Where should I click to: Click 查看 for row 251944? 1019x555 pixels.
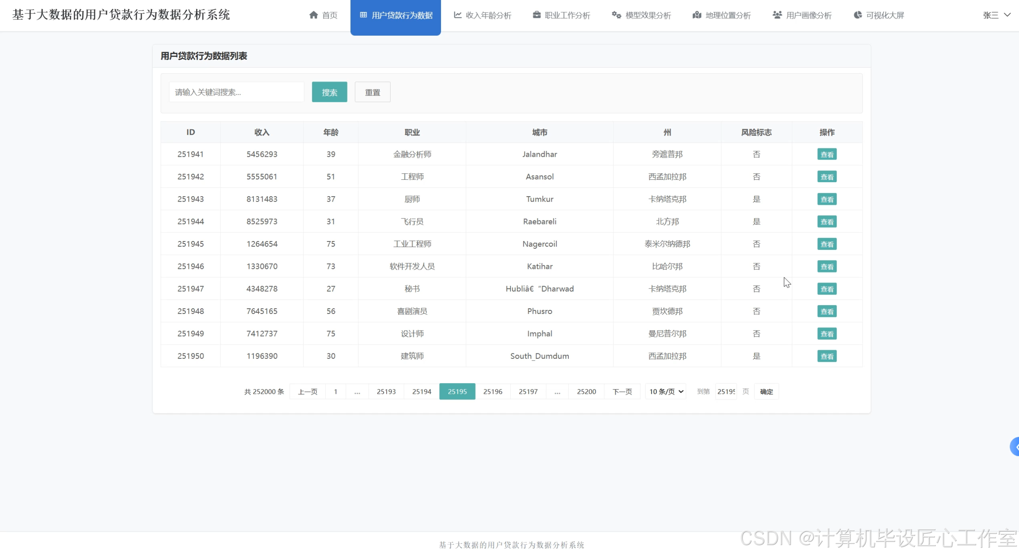pos(827,222)
